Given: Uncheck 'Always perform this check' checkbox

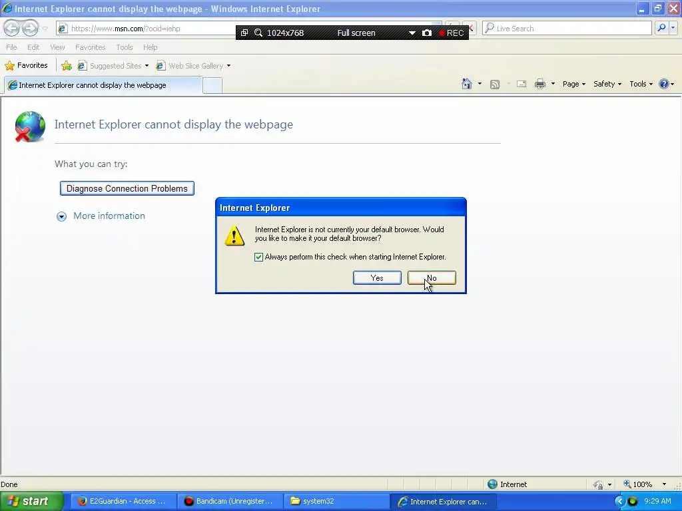Looking at the screenshot, I should [x=259, y=257].
